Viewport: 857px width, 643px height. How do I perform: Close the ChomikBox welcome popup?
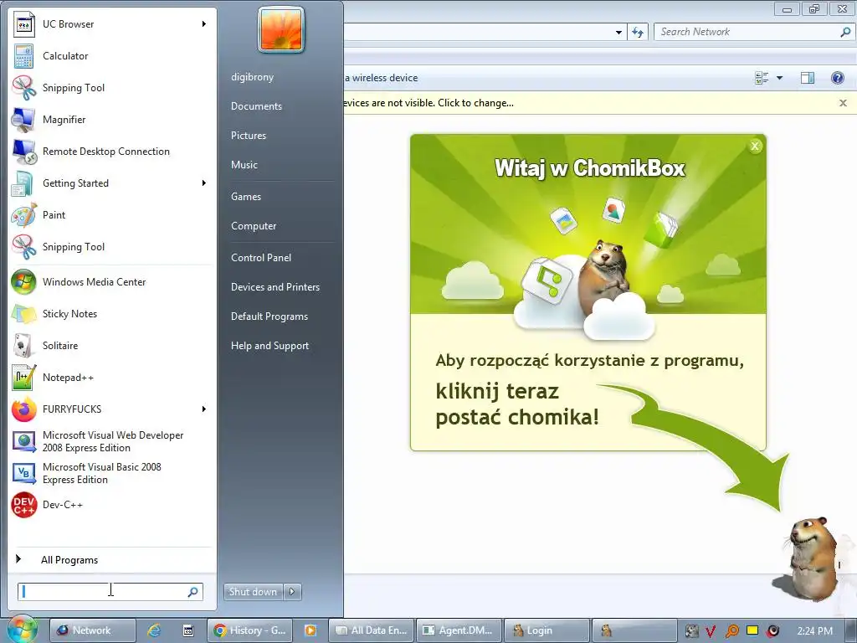coord(755,146)
